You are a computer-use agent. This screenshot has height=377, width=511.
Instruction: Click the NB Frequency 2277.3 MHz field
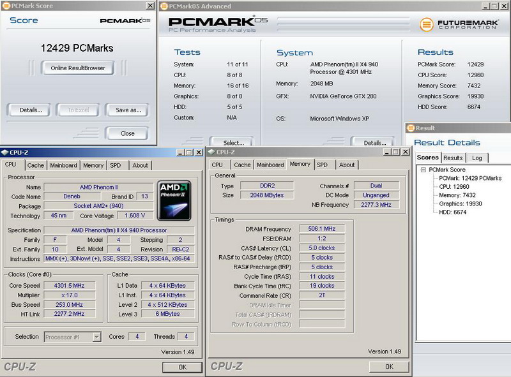click(376, 205)
